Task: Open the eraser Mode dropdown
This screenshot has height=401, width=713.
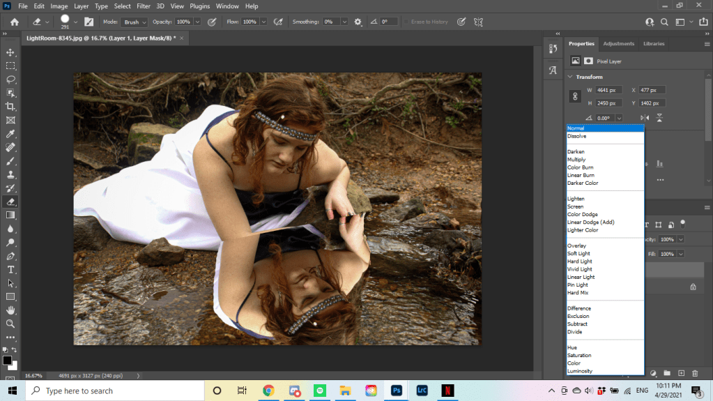Action: click(x=135, y=22)
